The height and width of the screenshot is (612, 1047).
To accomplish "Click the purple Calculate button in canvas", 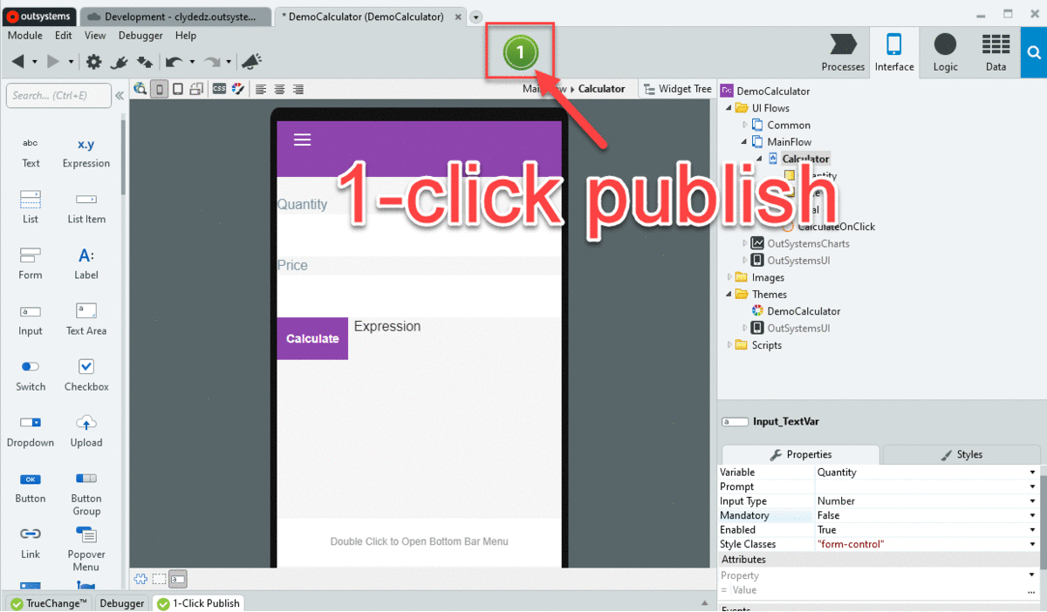I will [x=312, y=338].
